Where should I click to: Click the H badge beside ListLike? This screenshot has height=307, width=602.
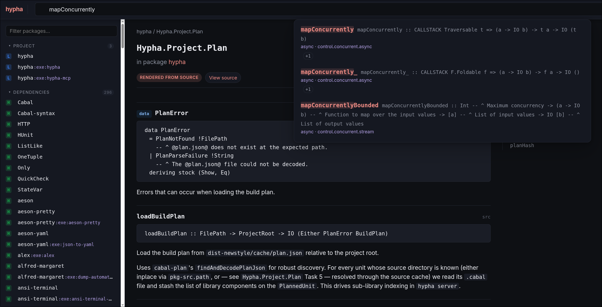pyautogui.click(x=9, y=146)
